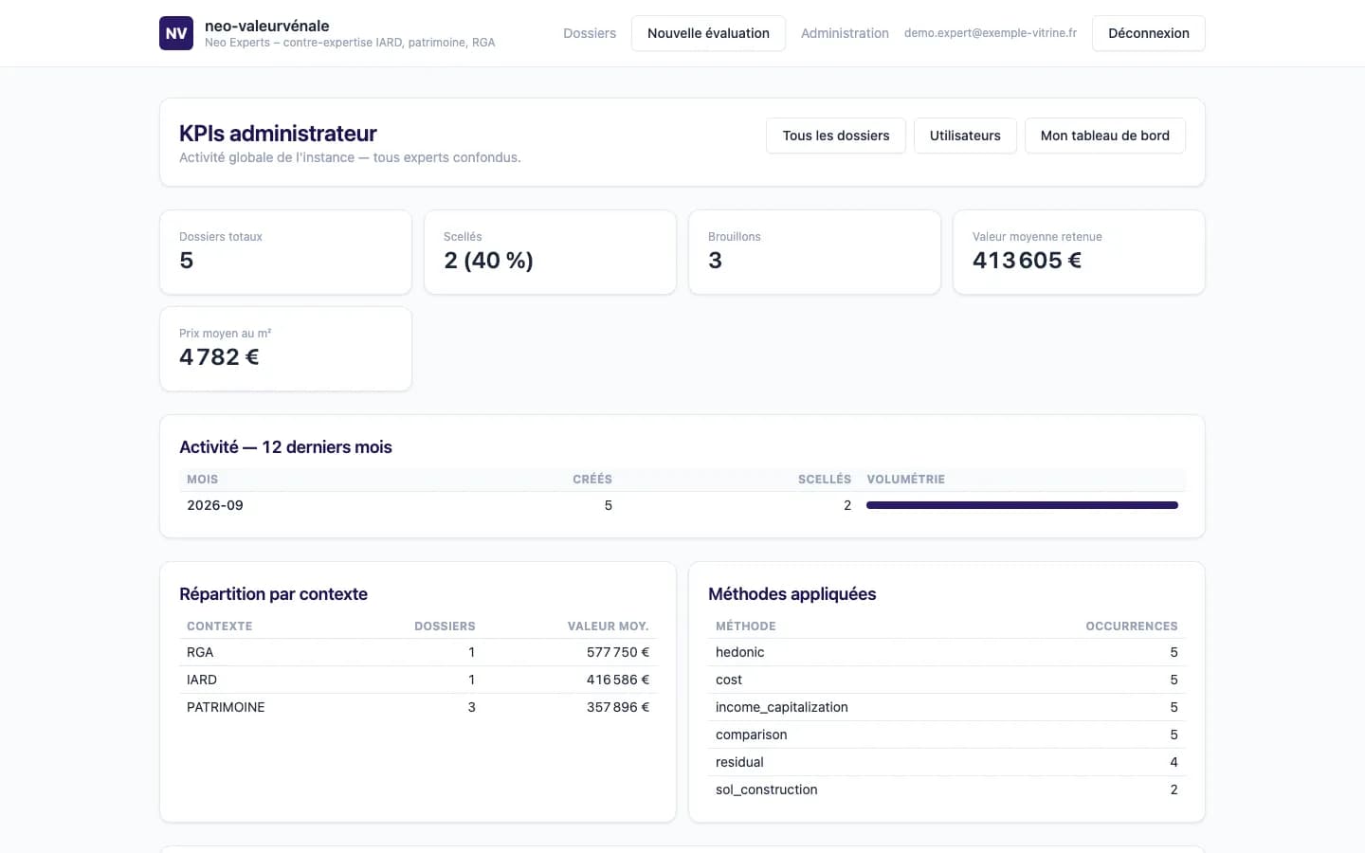Click the Déconnexion button
Viewport: 1365px width, 853px height.
coord(1148,33)
